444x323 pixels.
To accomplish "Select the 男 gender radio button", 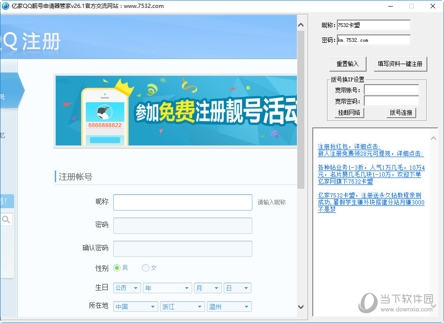I will pos(117,268).
